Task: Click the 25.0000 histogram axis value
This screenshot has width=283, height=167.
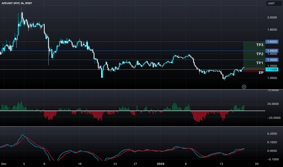Action: point(273,104)
